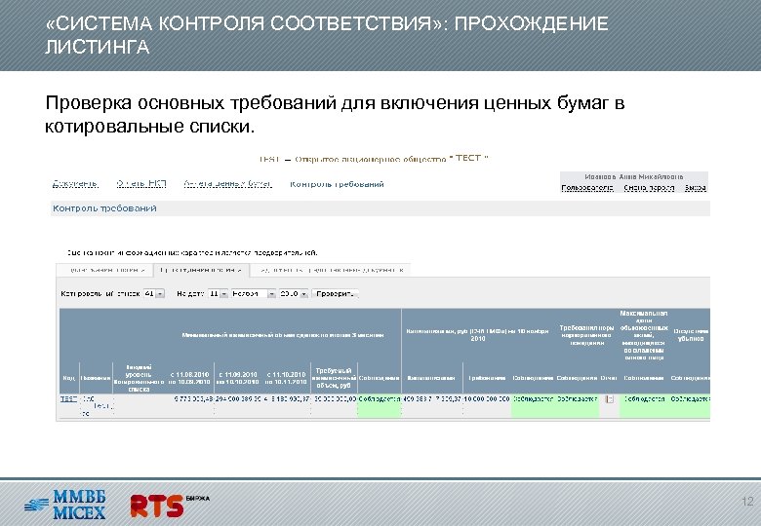This screenshot has height=526, width=761.
Task: Click the slide page number 12
Action: click(x=747, y=502)
